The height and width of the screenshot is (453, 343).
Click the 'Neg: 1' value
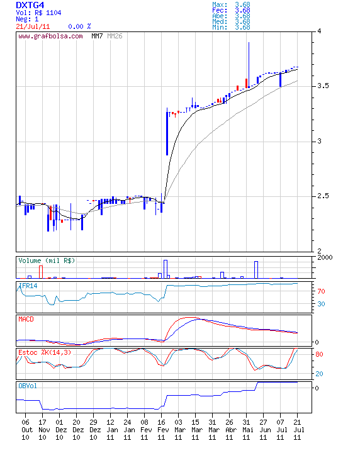27,20
